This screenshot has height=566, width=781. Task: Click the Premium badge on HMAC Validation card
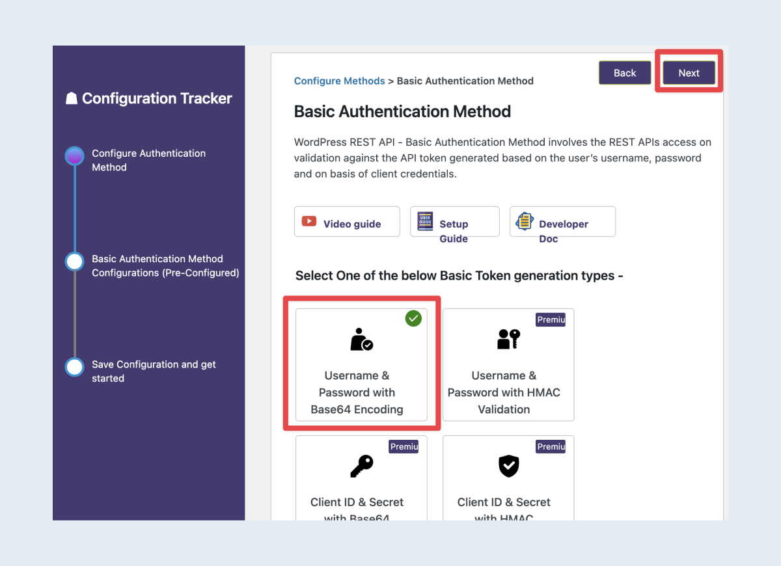[551, 319]
